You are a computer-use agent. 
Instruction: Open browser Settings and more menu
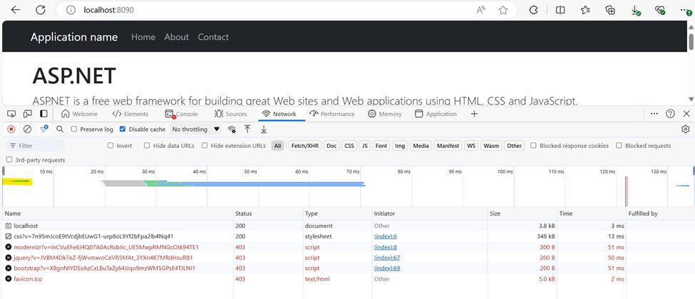pyautogui.click(x=685, y=10)
